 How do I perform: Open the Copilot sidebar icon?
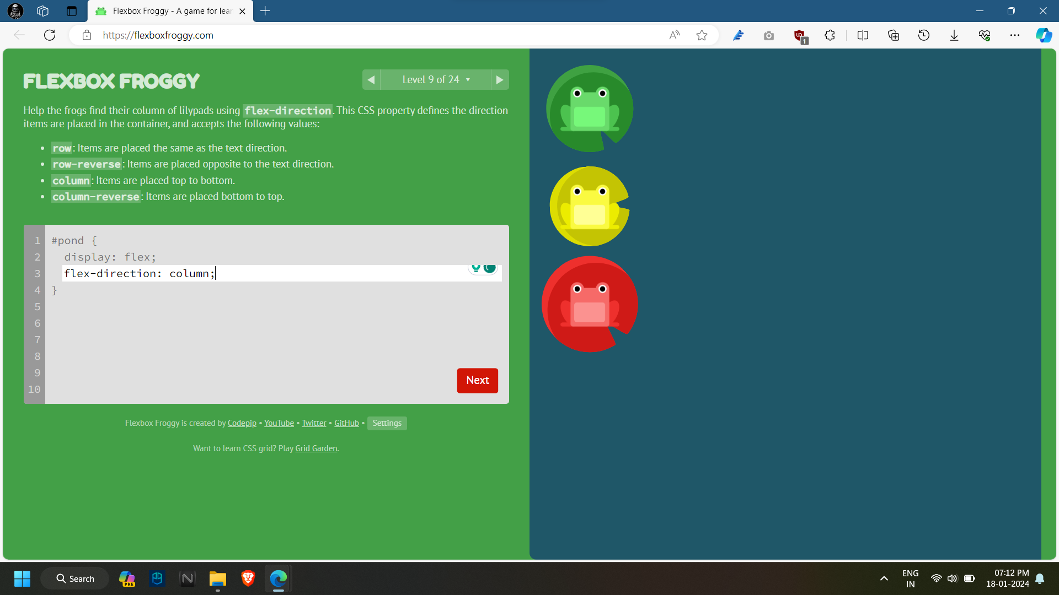(x=1043, y=35)
